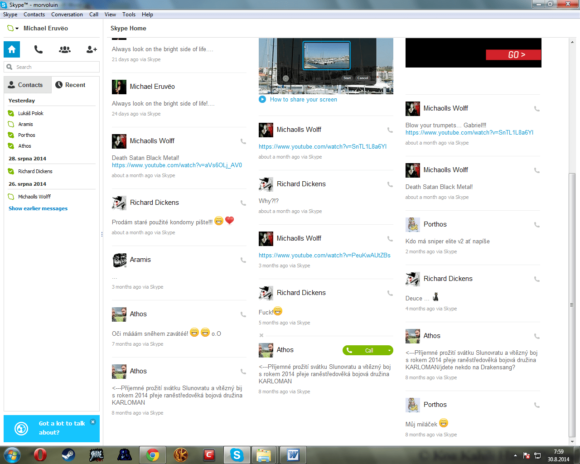Open the Skype Home icon
The height and width of the screenshot is (464, 580).
click(x=12, y=49)
